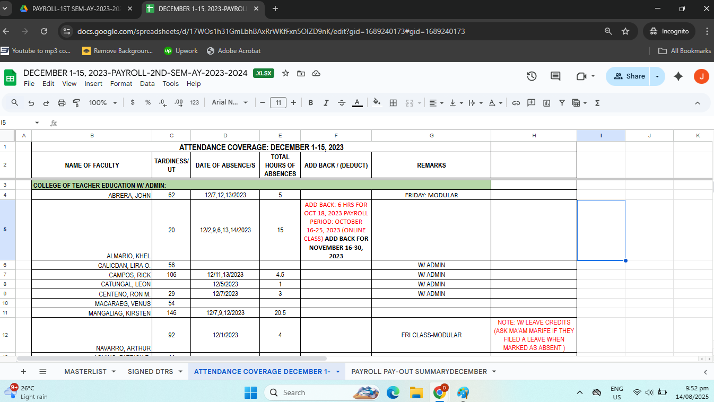
Task: Open Microsoft Edge from the taskbar
Action: click(393, 392)
